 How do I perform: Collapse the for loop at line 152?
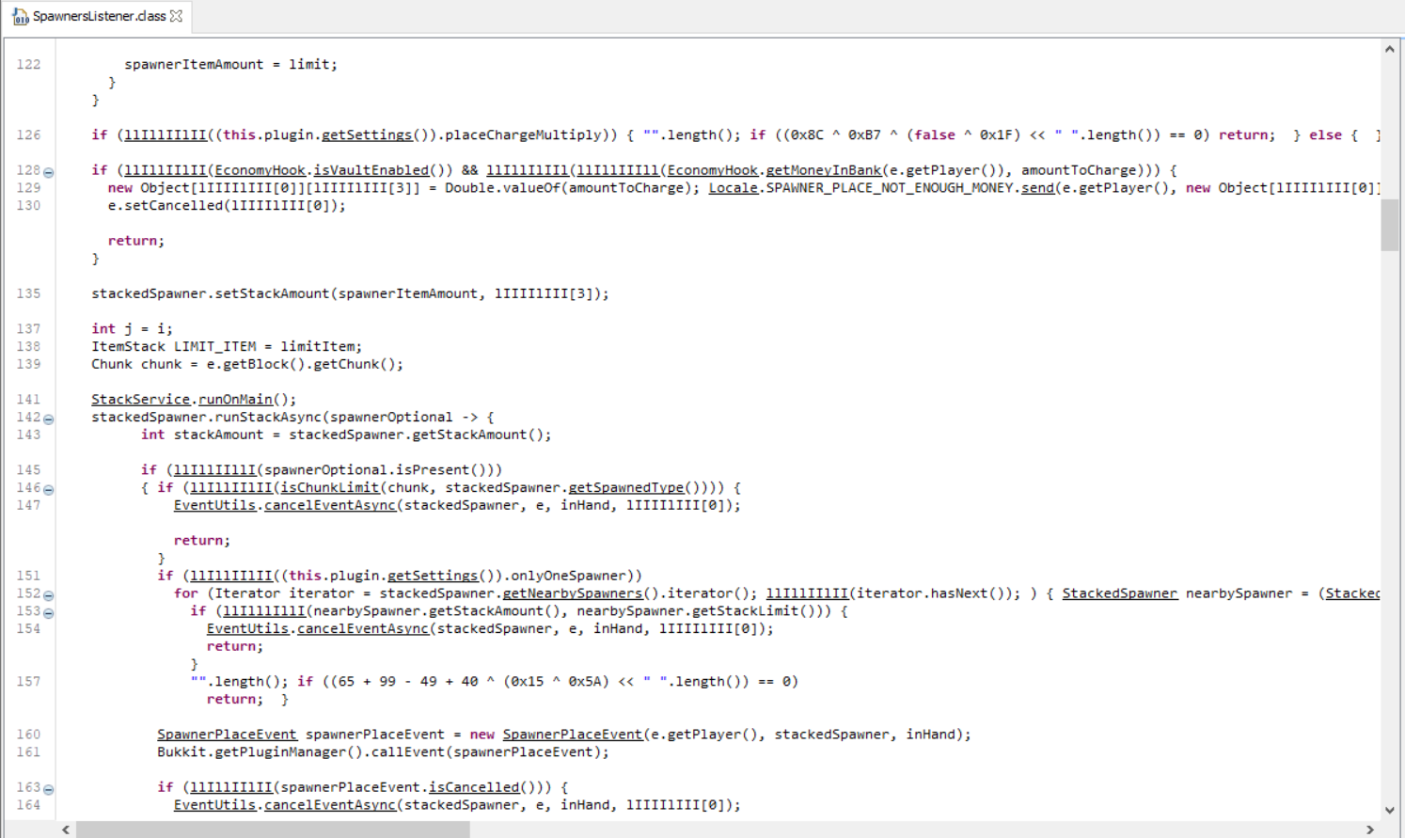click(48, 595)
